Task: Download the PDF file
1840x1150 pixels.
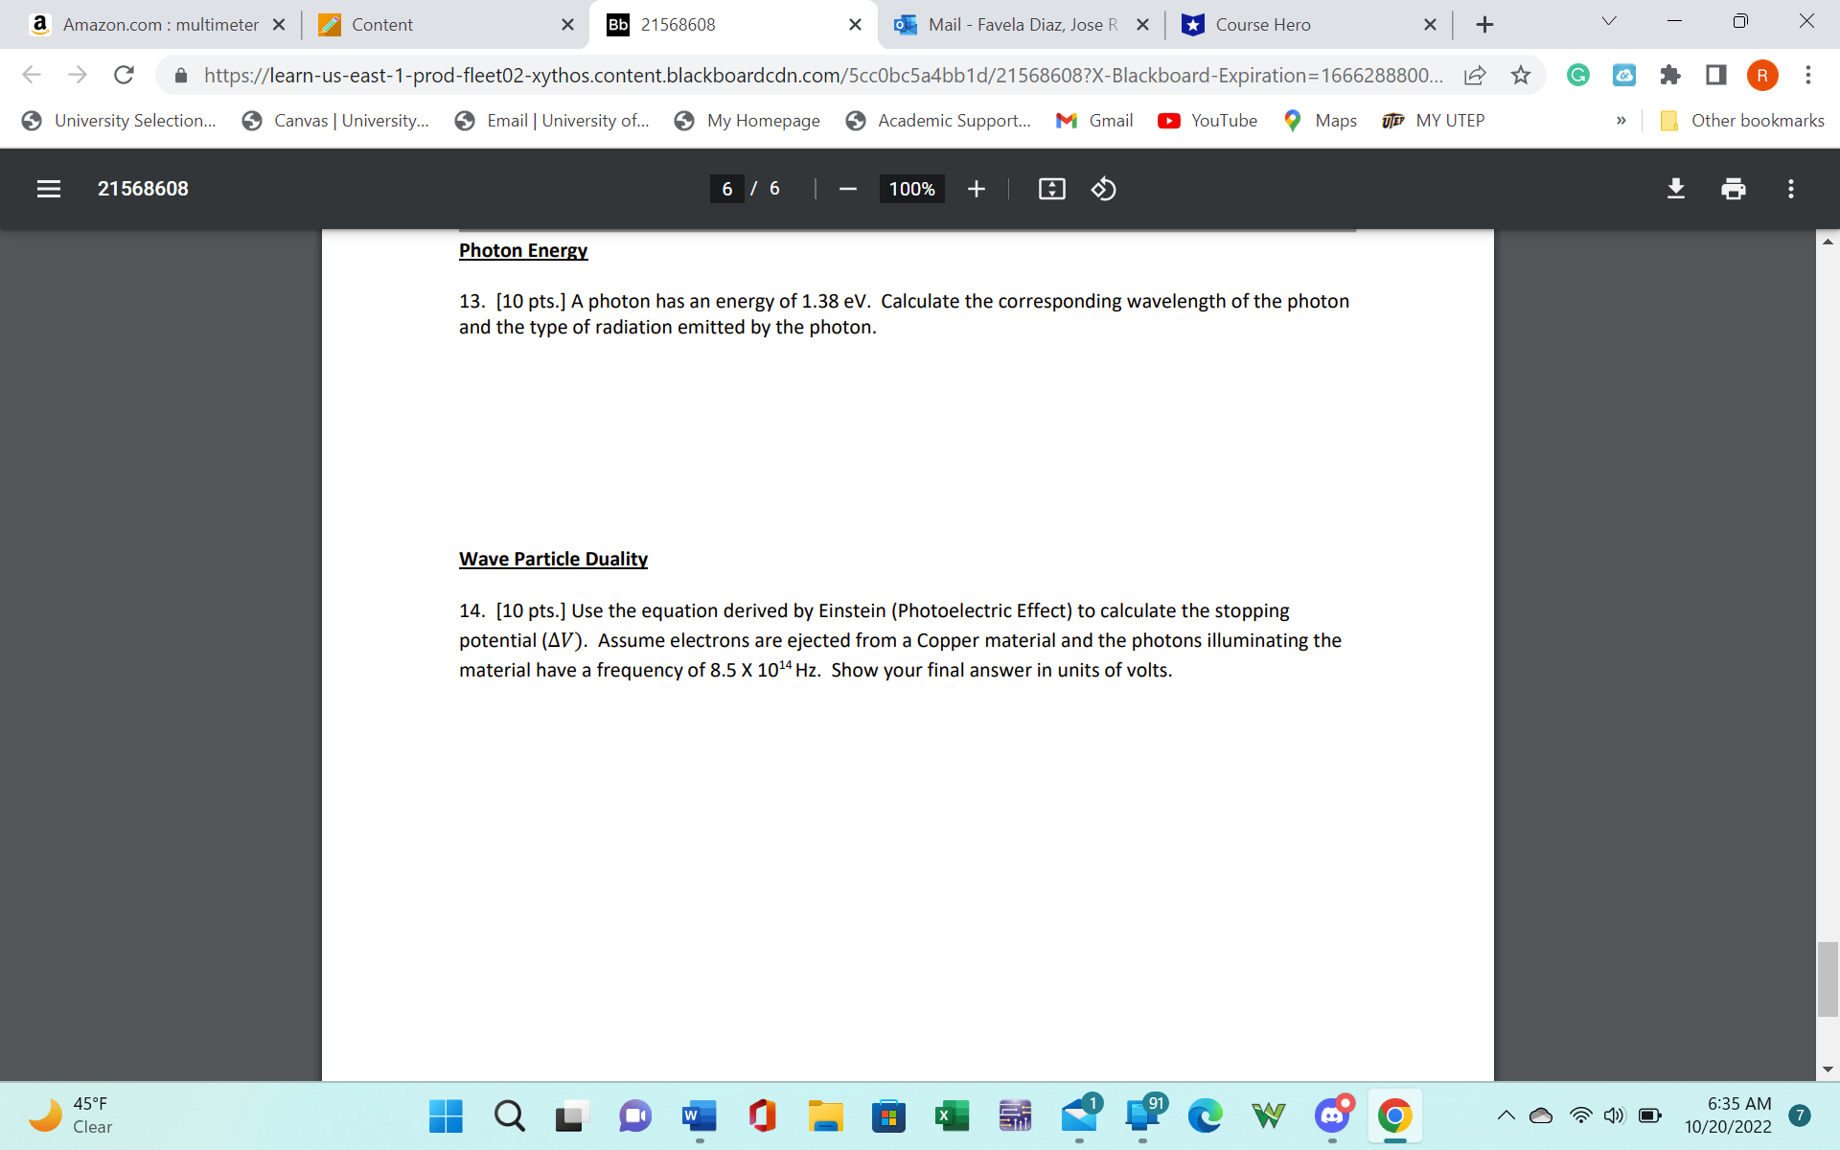Action: pos(1675,189)
